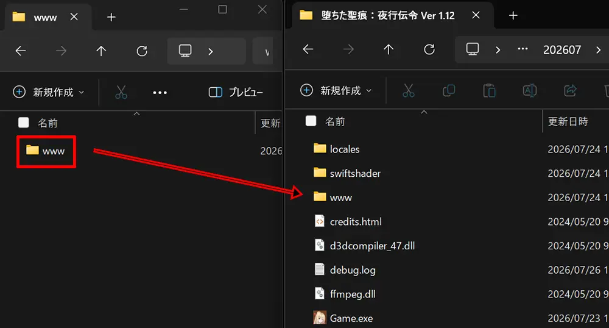Tick the select-all checkbox in left window header
The width and height of the screenshot is (609, 328).
tap(24, 123)
